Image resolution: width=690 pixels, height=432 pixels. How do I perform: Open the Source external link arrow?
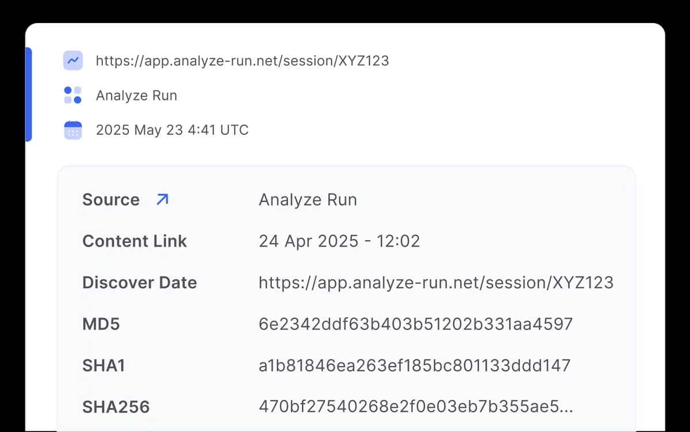(162, 199)
